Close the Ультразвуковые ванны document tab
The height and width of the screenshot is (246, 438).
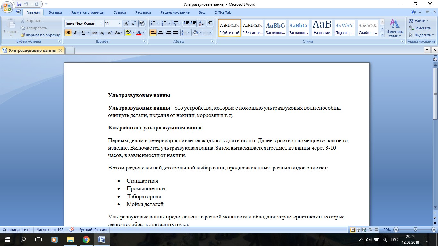coord(60,50)
